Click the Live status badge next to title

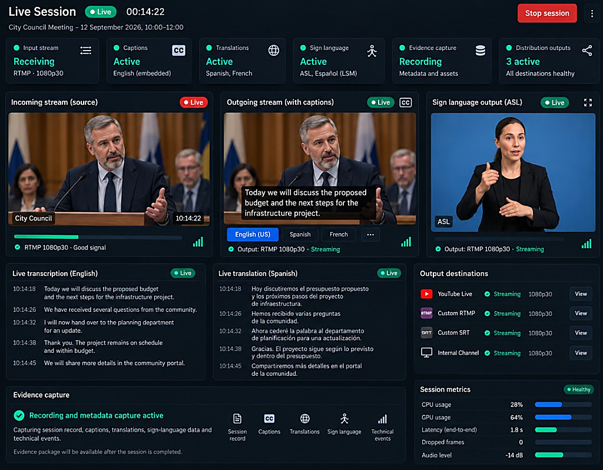pos(100,12)
